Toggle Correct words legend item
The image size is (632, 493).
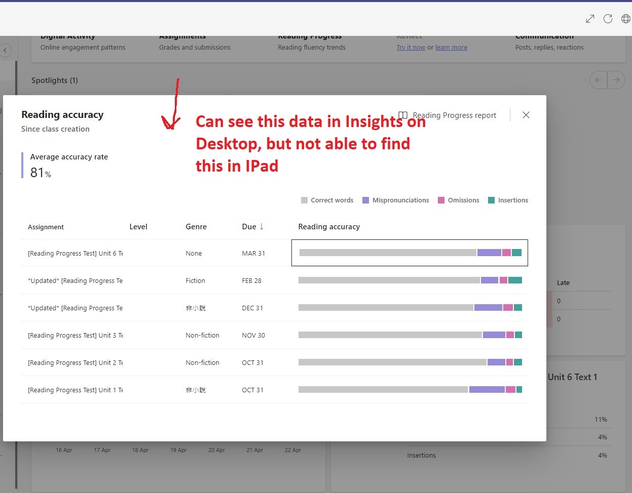tap(327, 200)
